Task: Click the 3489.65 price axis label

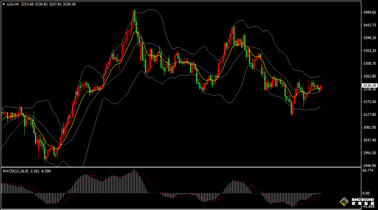Action: click(x=369, y=12)
